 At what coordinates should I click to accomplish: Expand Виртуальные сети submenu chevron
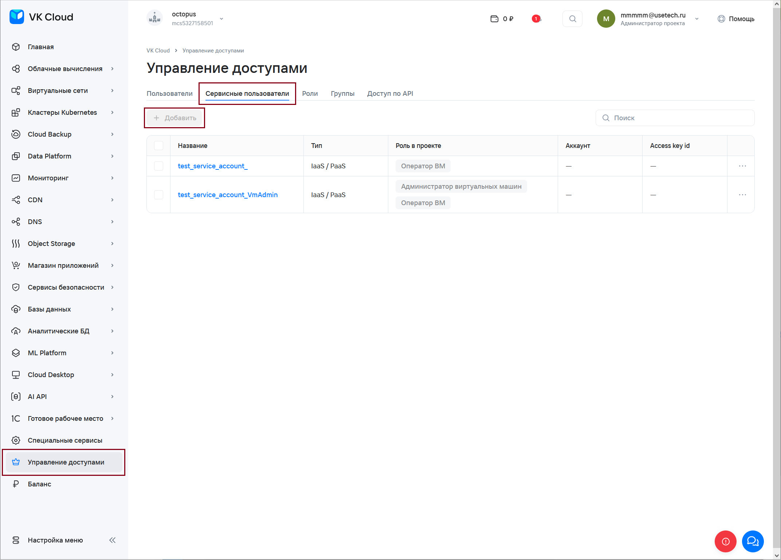[112, 91]
